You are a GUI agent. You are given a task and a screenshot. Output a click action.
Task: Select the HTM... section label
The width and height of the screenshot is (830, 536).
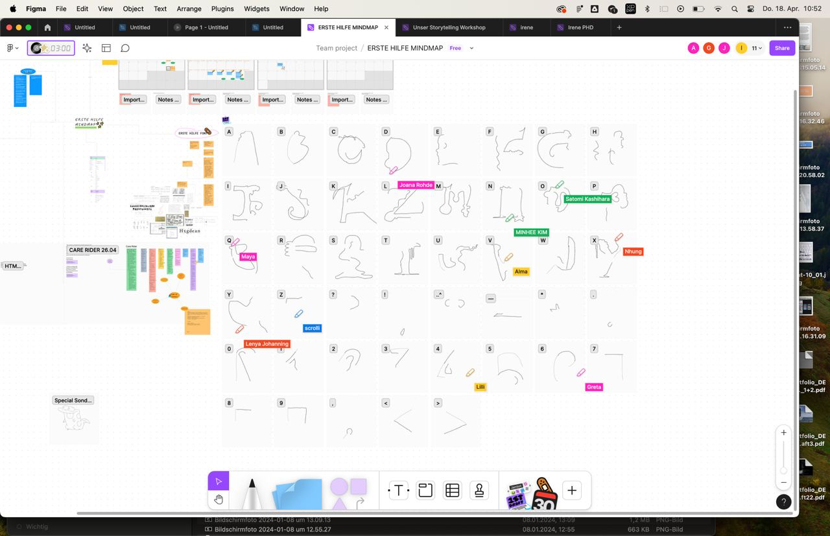(x=13, y=266)
